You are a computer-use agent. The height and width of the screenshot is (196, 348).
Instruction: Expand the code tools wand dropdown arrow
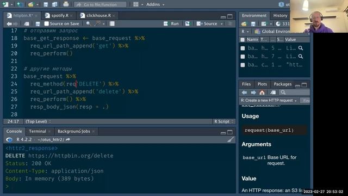tap(104, 24)
